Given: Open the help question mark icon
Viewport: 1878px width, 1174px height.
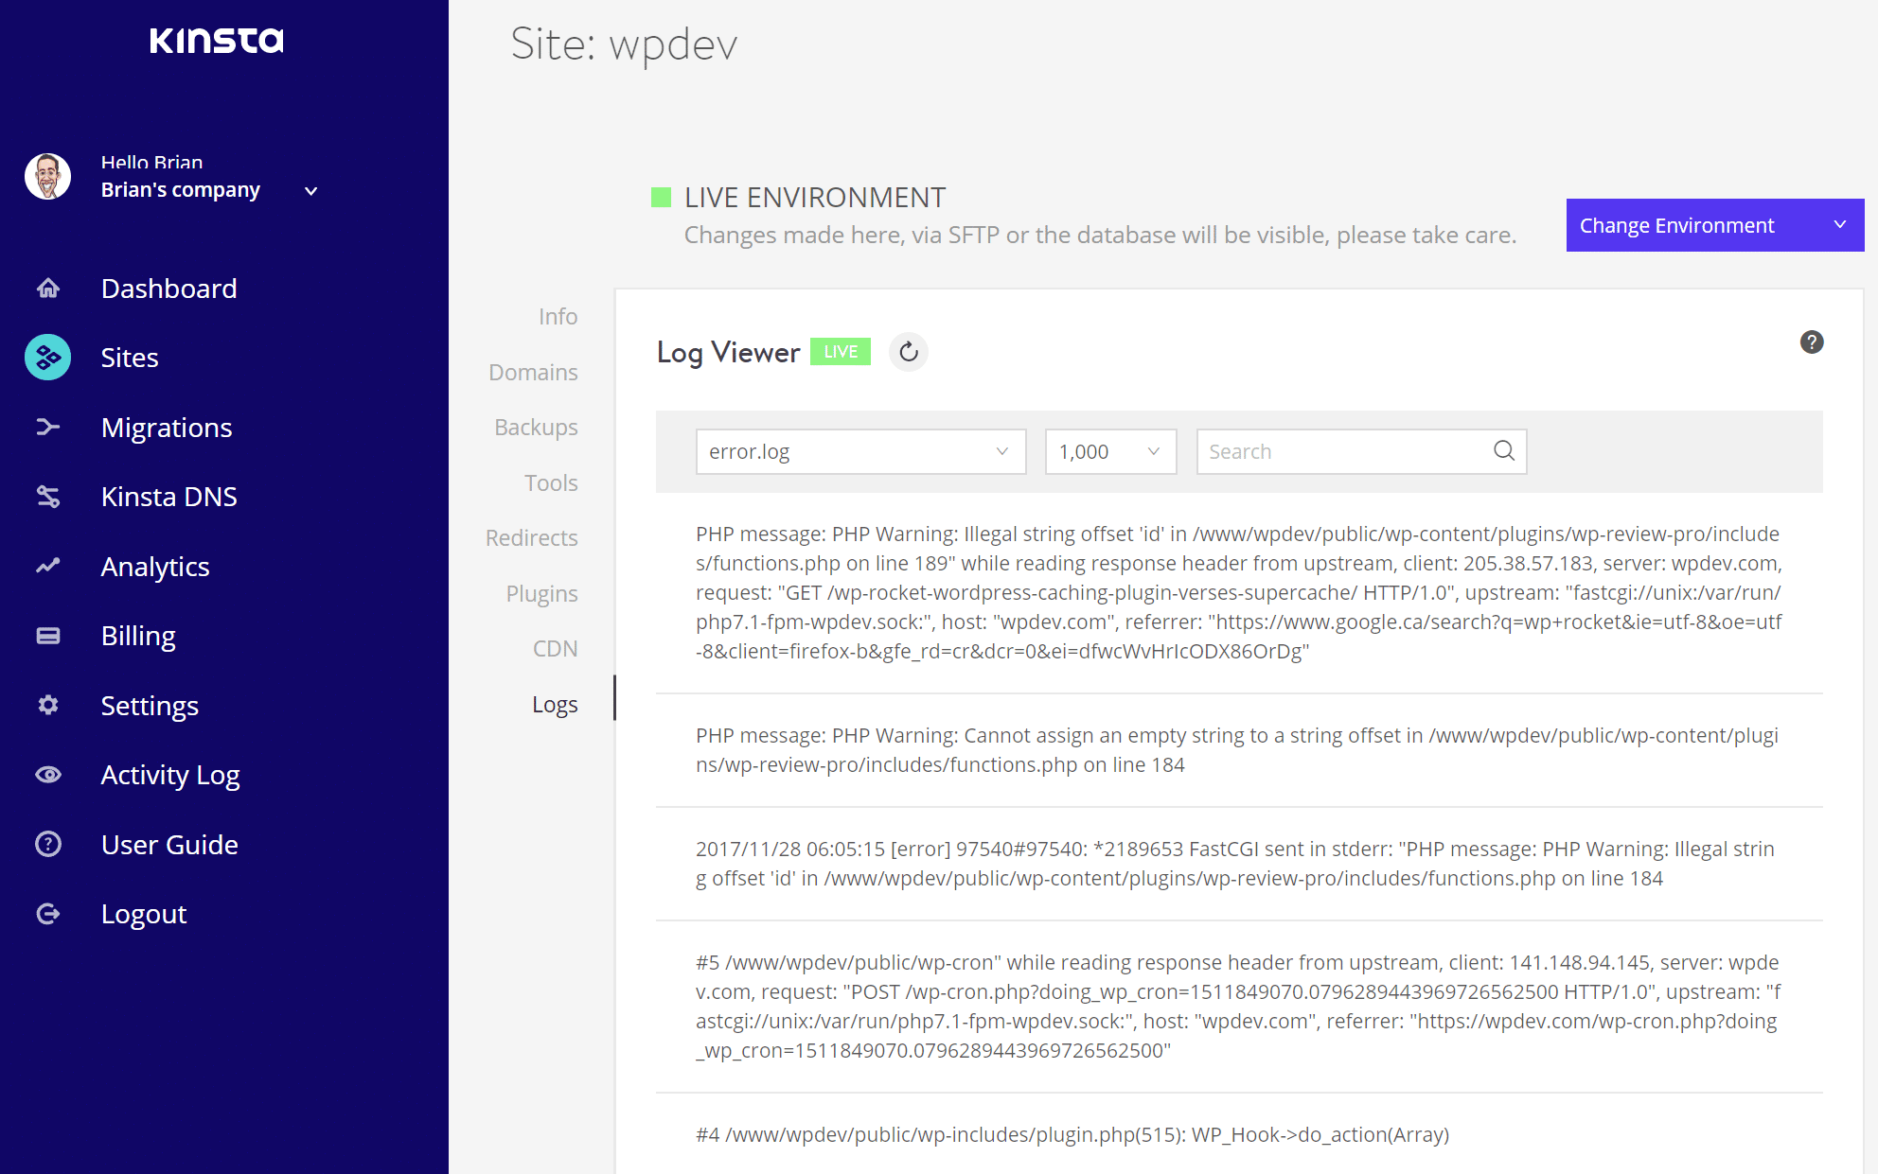Looking at the screenshot, I should coord(1811,342).
